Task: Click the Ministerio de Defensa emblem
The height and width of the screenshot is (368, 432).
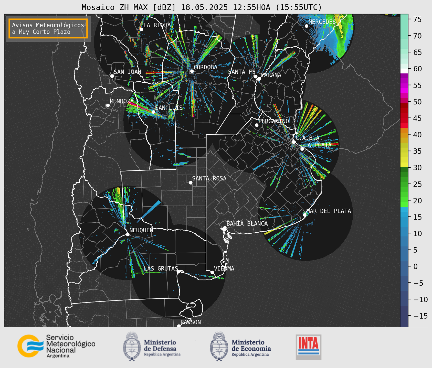Action: 132,346
